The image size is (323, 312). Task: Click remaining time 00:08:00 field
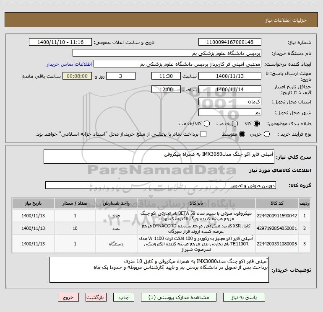(77, 76)
